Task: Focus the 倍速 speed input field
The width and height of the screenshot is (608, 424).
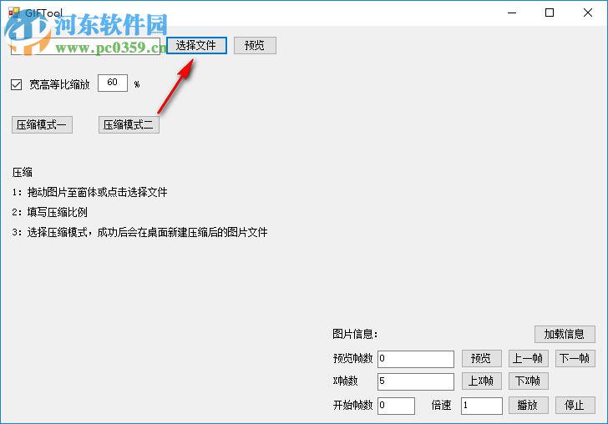Action: point(482,406)
